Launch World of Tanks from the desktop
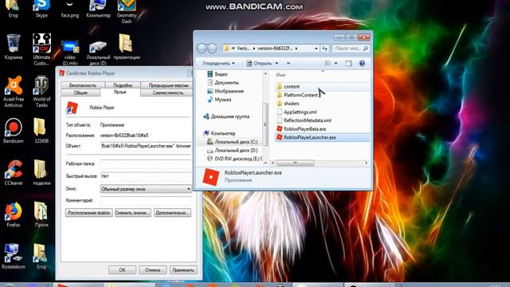 pyautogui.click(x=41, y=92)
